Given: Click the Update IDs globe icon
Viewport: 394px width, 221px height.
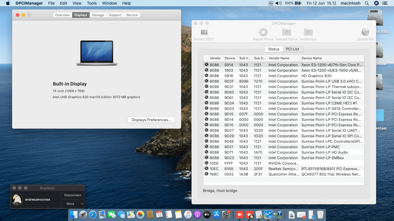Looking at the screenshot, I should tap(365, 33).
